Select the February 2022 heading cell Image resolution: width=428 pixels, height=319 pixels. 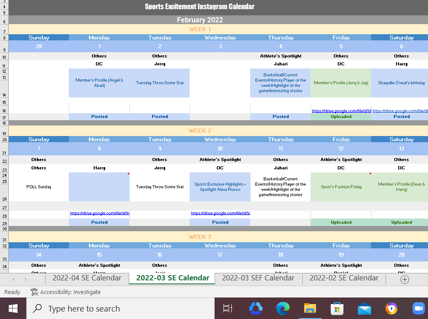click(200, 20)
